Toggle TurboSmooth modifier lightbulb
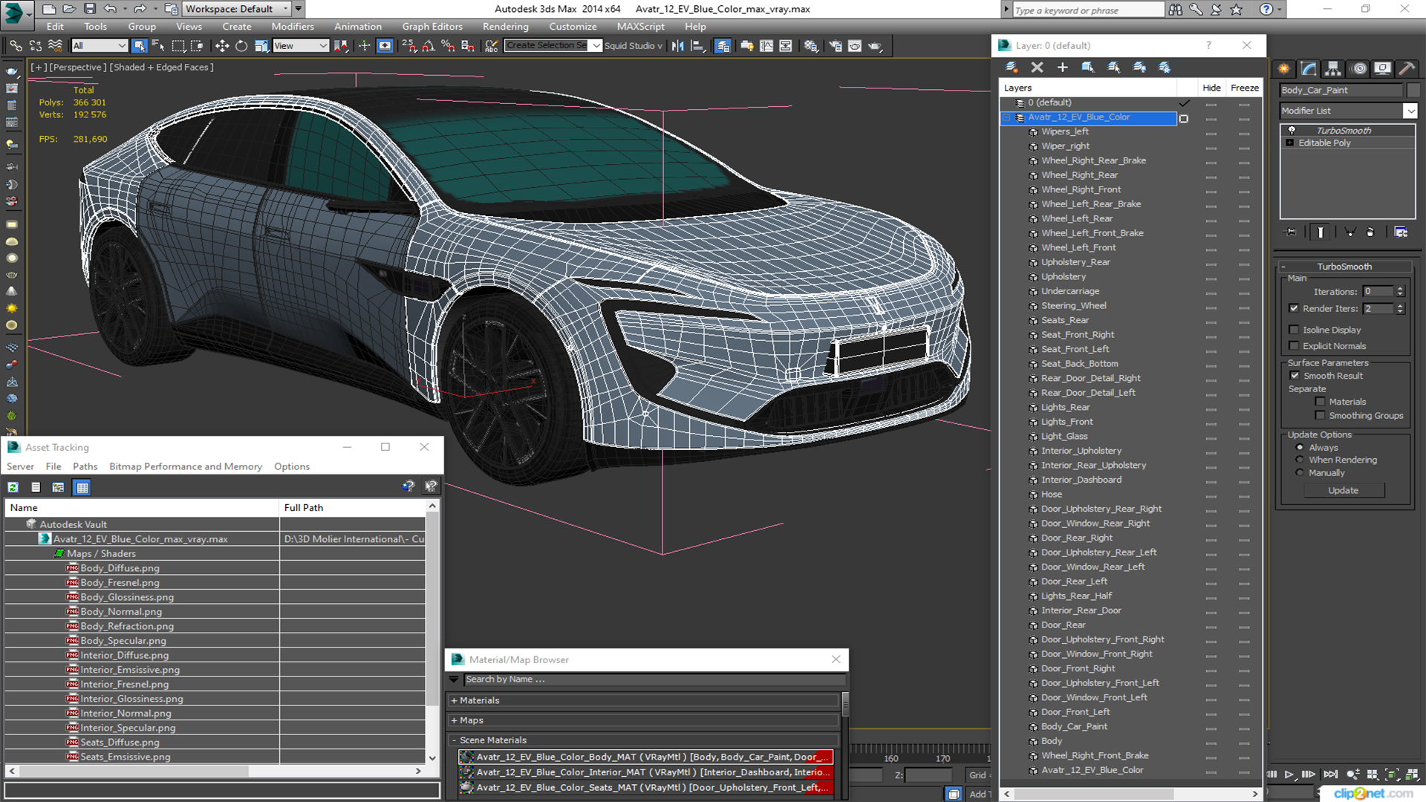 (1292, 131)
